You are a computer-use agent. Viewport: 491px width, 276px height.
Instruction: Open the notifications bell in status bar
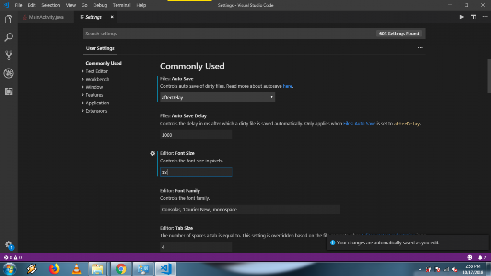click(x=480, y=257)
